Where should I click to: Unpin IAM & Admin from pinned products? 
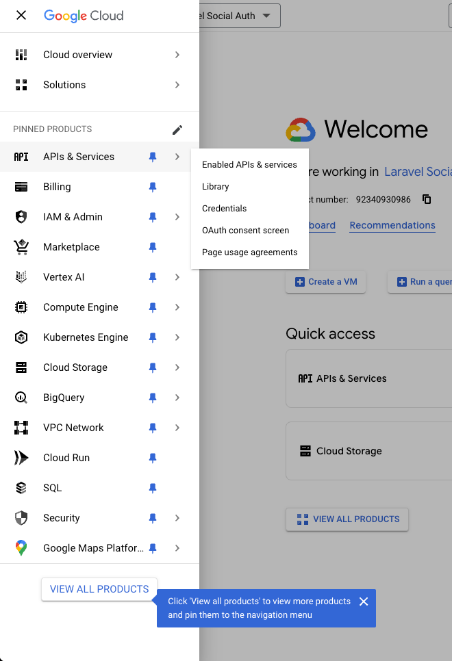click(x=153, y=217)
